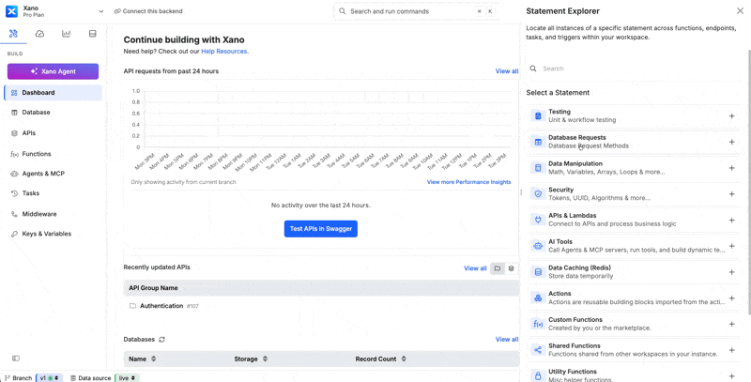Click the Database table icon in sidebar
751x382 pixels.
(14, 113)
